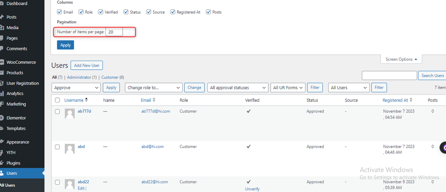Image resolution: width=446 pixels, height=192 pixels.
Task: Click the Username column sort arrows
Action: coord(86,100)
